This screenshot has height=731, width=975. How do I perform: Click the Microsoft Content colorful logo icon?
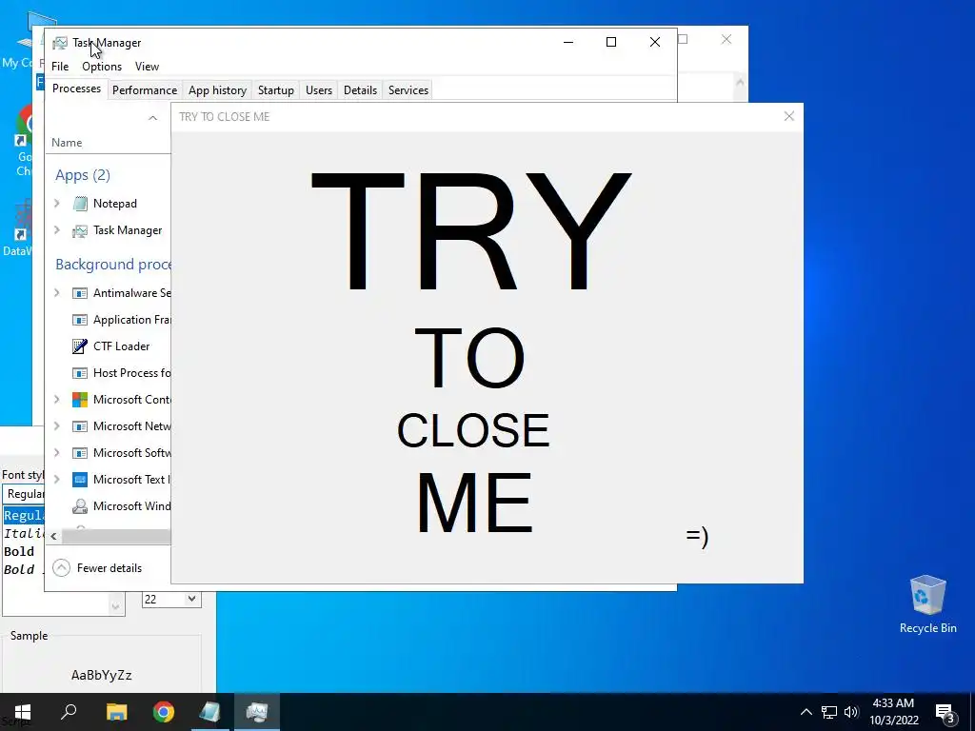tap(80, 400)
